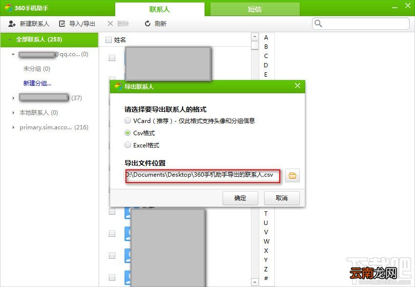Click the dialog title logo icon
Screen dimensions: 415x287
[118, 86]
